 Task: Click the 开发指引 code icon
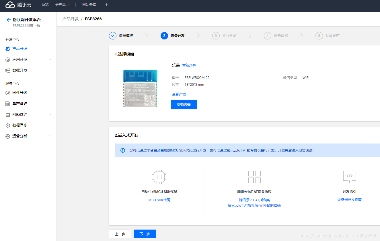pyautogui.click(x=349, y=177)
